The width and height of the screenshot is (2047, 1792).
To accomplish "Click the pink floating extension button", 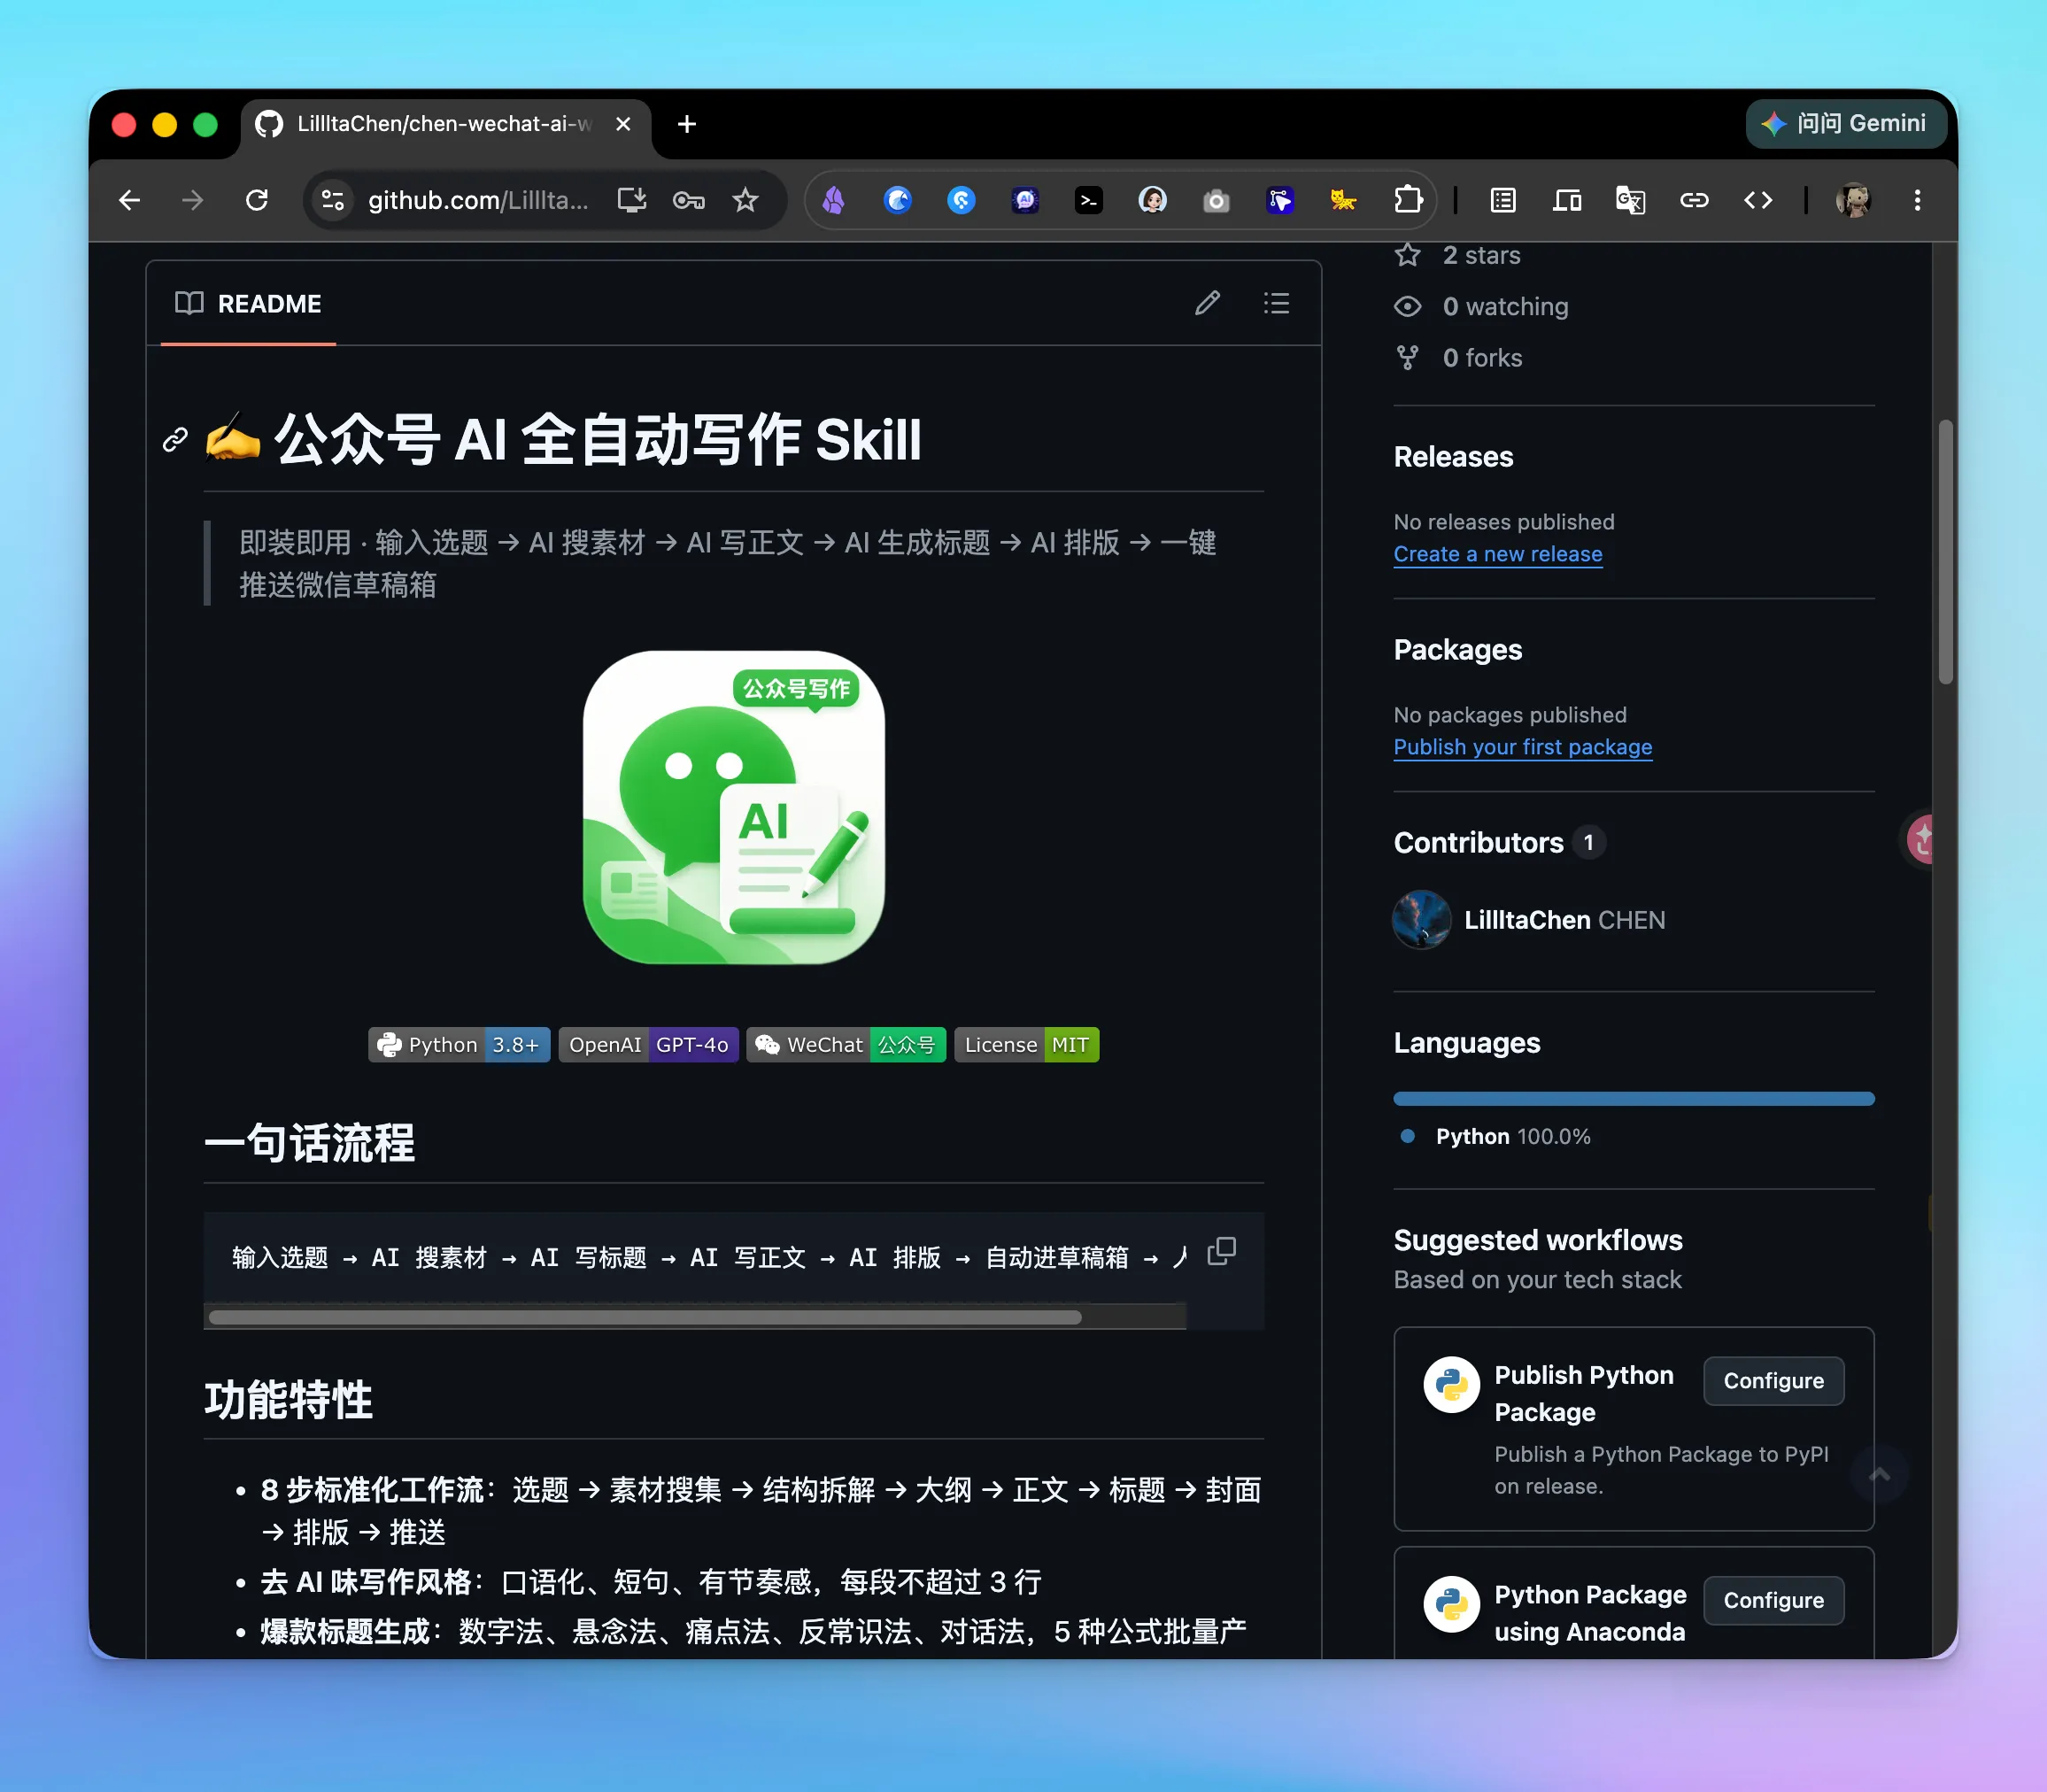I will [x=1920, y=839].
